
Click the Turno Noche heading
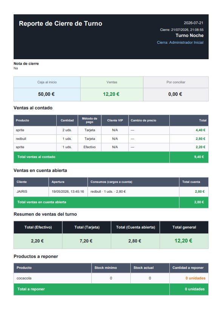[189, 35]
